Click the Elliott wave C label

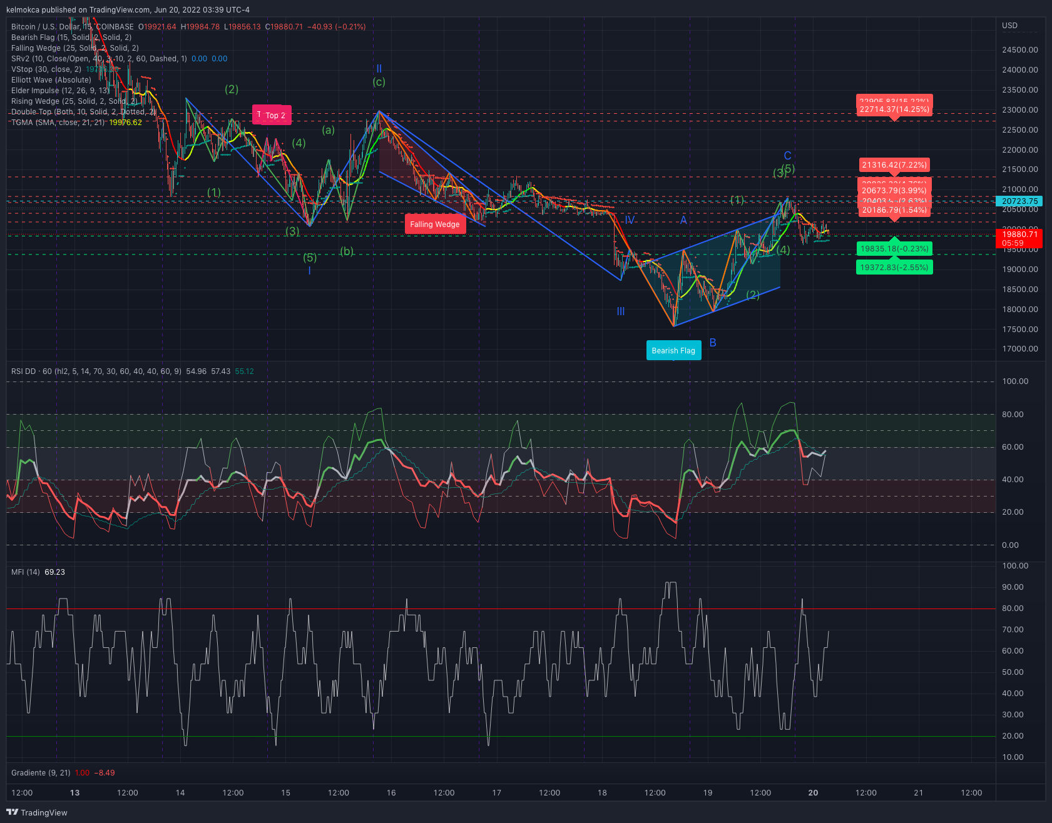788,156
